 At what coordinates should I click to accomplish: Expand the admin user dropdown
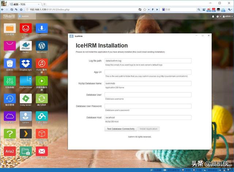[x=228, y=16]
